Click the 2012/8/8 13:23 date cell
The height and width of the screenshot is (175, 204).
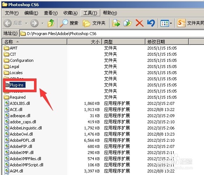click(x=161, y=134)
